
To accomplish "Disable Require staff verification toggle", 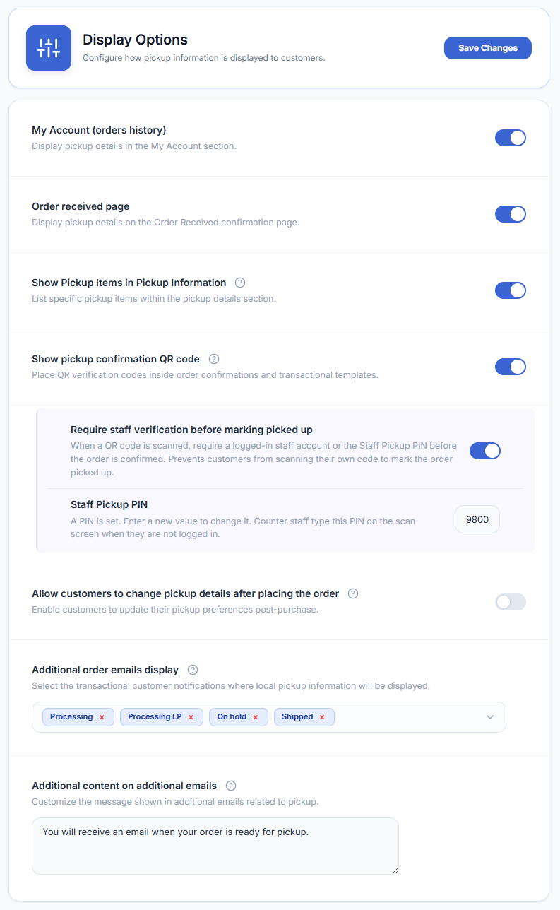I will coord(485,451).
